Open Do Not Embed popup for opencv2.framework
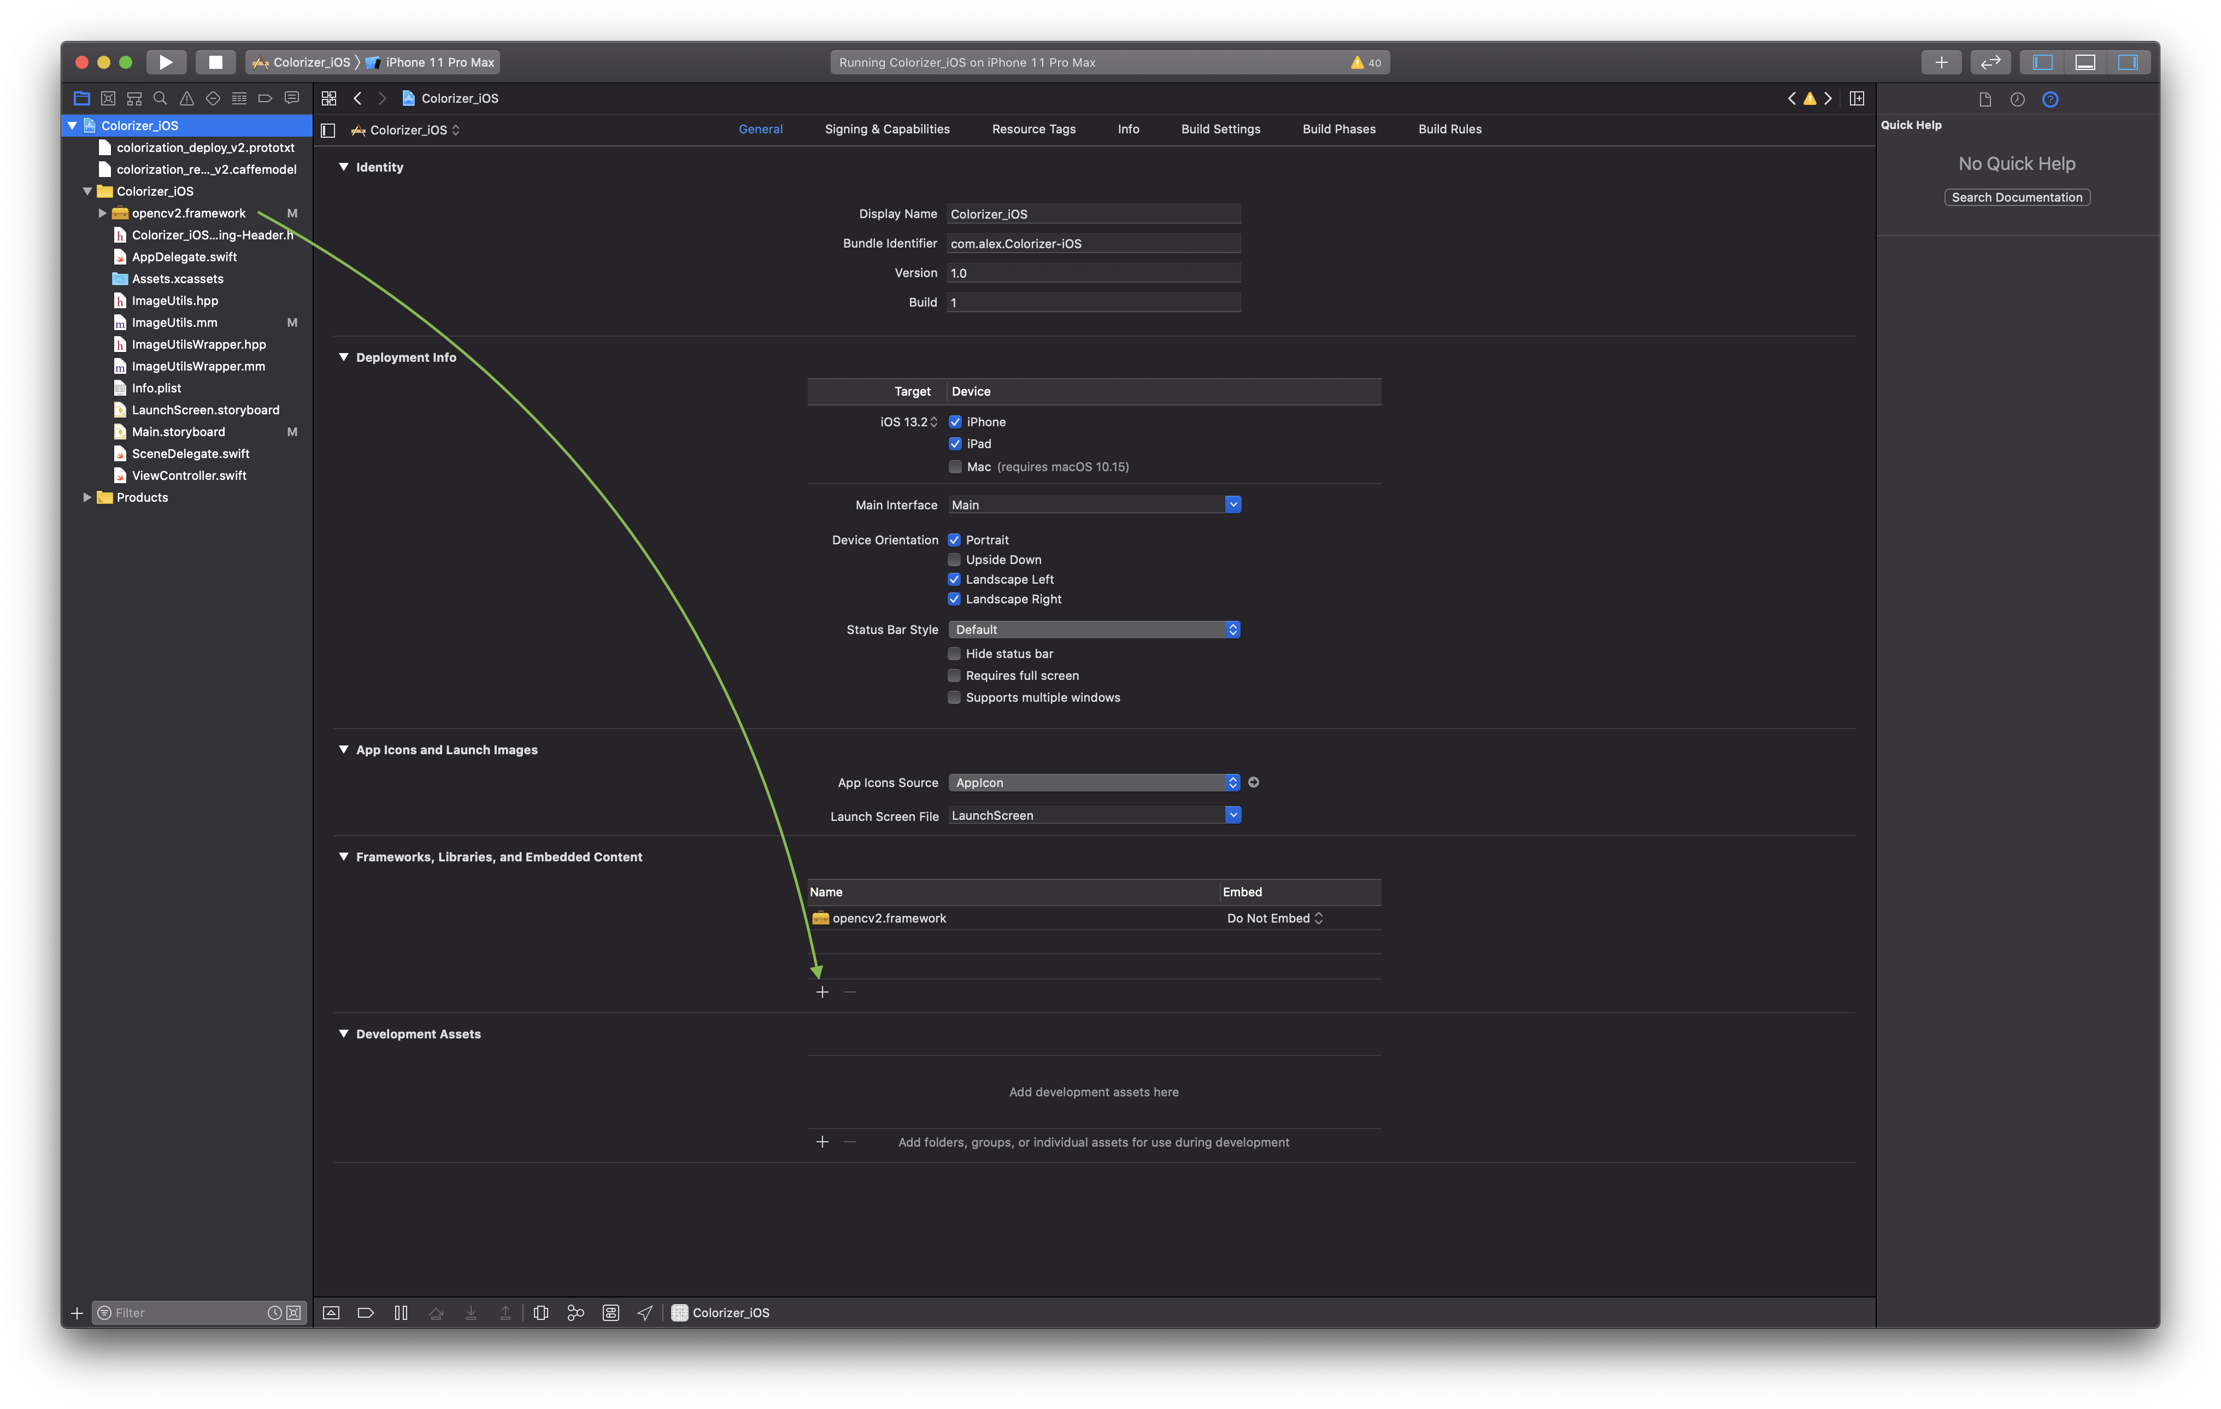 pyautogui.click(x=1274, y=918)
